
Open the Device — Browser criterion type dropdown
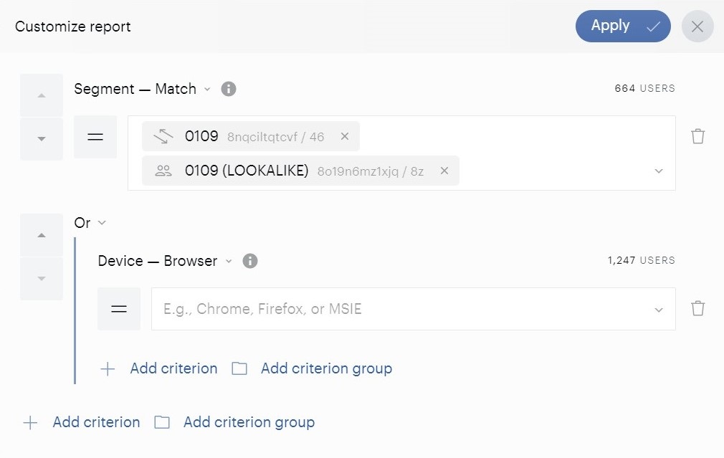click(165, 261)
